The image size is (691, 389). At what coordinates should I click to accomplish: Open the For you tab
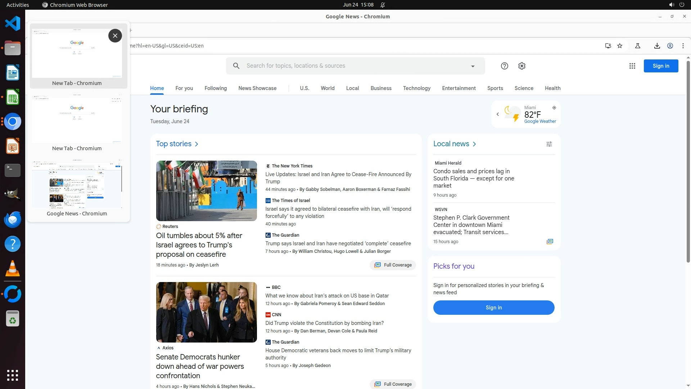click(184, 88)
